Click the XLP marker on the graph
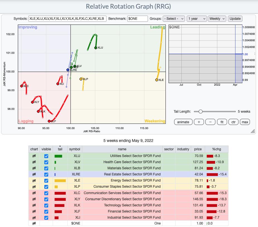 tap(81, 79)
